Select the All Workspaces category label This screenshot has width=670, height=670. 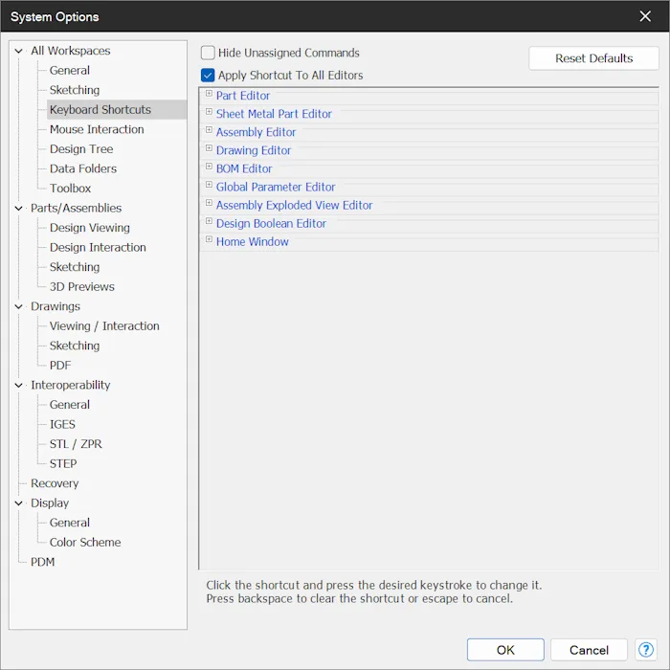71,51
